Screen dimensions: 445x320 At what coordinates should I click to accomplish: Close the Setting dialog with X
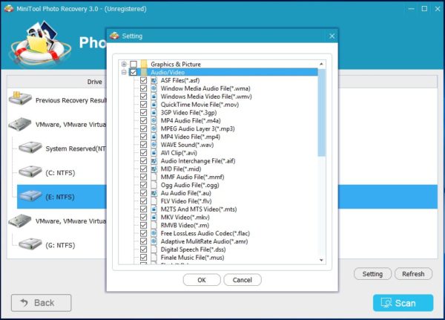[x=332, y=36]
